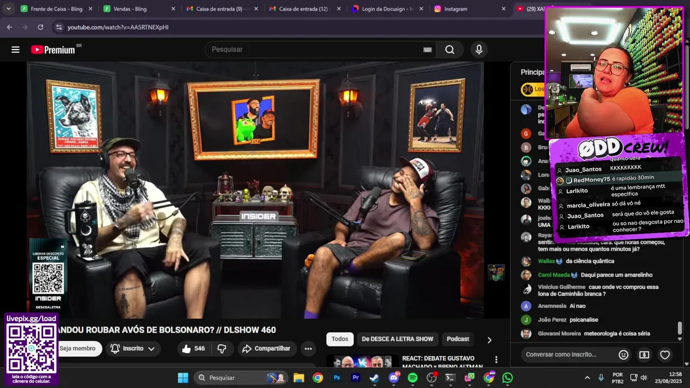Select De DESCE A LETRA SHOW chip

pos(397,339)
